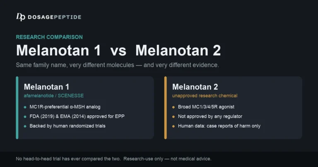Click the Melanotan 1 vs Melanotan 2 headline
The image size is (318, 167).
pos(118,50)
